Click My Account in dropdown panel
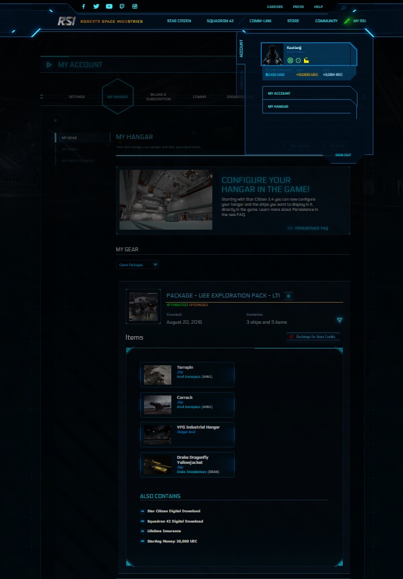The height and width of the screenshot is (579, 403). [x=309, y=93]
